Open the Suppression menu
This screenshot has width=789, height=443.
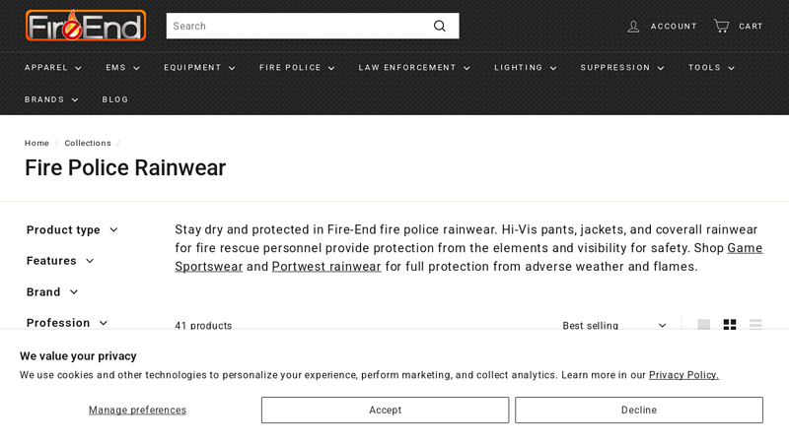pyautogui.click(x=621, y=68)
